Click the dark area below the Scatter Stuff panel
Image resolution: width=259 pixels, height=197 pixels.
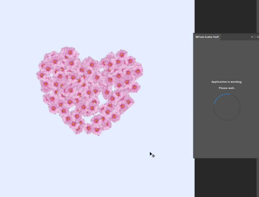click(225, 178)
